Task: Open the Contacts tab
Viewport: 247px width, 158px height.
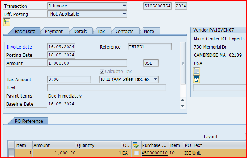Action: 124,32
